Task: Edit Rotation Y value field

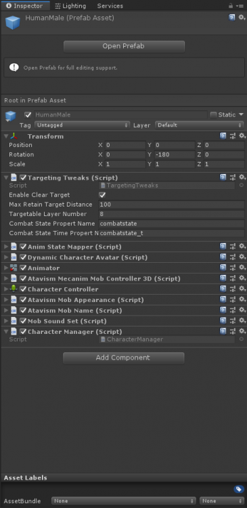Action: coord(174,154)
